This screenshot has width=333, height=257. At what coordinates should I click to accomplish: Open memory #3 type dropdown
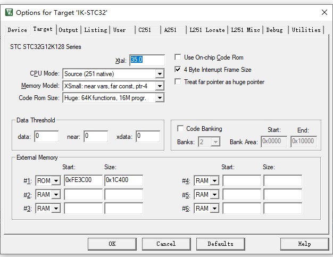[56, 209]
